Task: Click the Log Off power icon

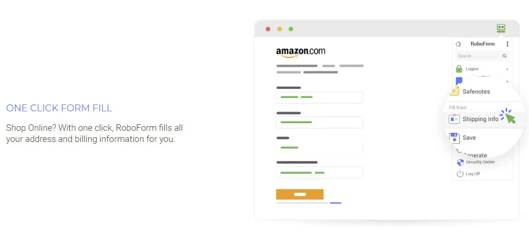Action: 460,174
